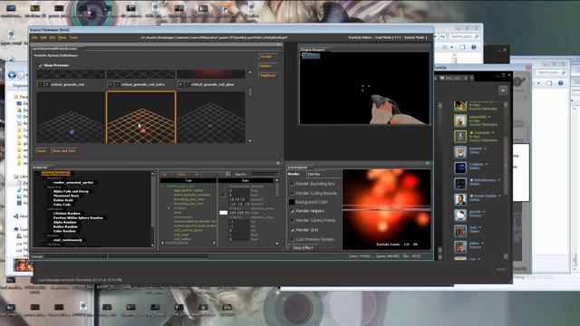Toggle the Show Preview checkbox
Image resolution: width=580 pixels, height=326 pixels.
40,65
